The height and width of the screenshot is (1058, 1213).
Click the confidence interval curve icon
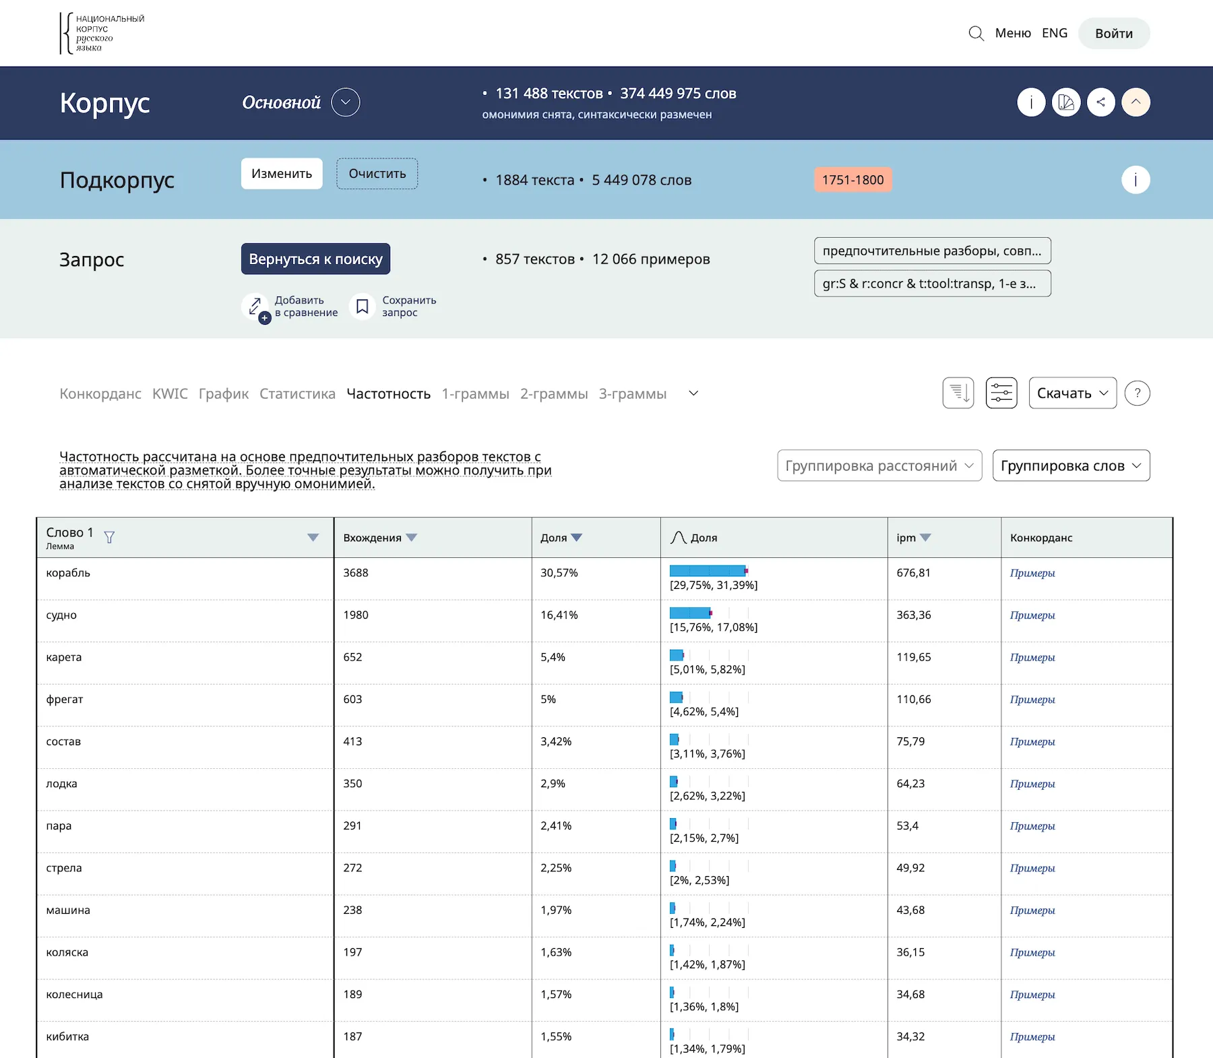(x=678, y=537)
